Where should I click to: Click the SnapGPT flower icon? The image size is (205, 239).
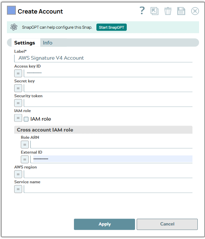pos(14,27)
